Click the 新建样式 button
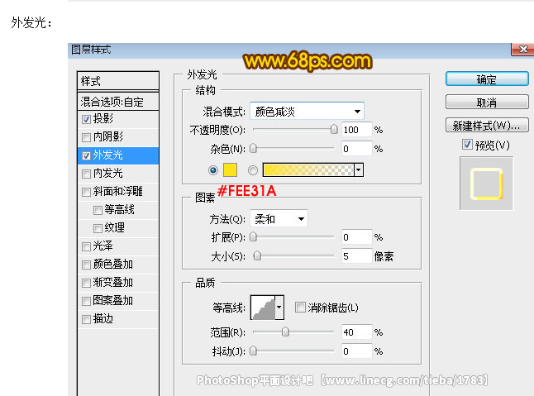 pos(487,126)
